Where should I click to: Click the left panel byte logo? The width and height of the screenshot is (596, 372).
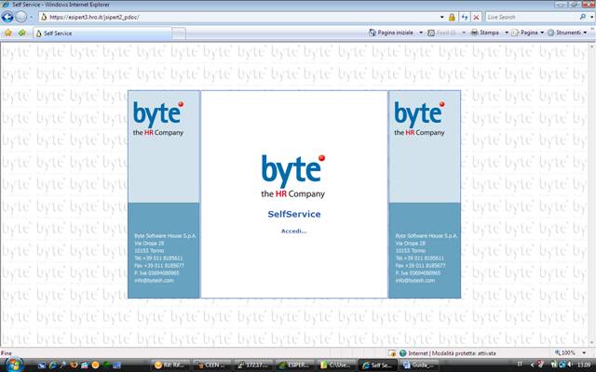[x=158, y=118]
